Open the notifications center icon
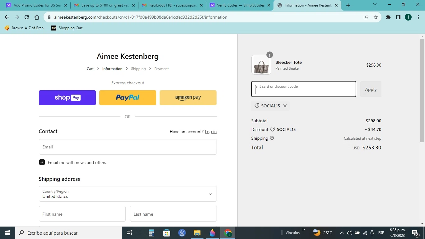 click(415, 233)
